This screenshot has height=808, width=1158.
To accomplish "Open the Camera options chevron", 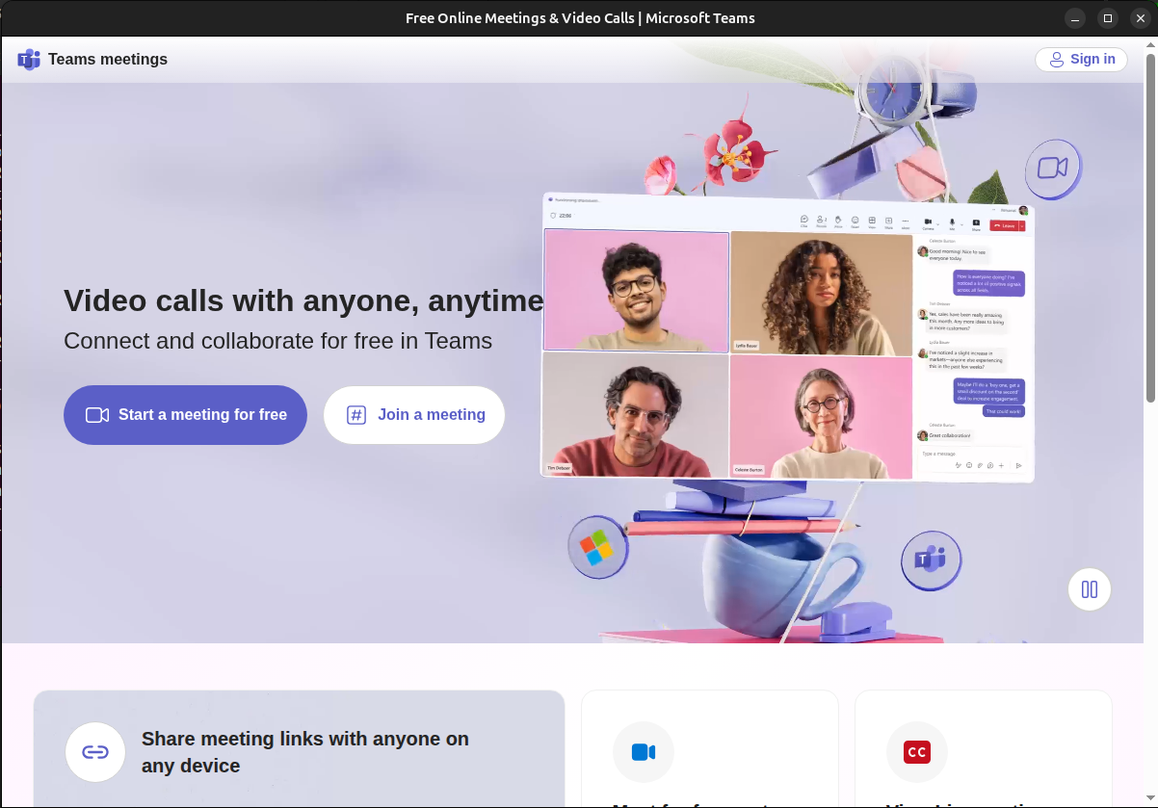I will (x=938, y=222).
